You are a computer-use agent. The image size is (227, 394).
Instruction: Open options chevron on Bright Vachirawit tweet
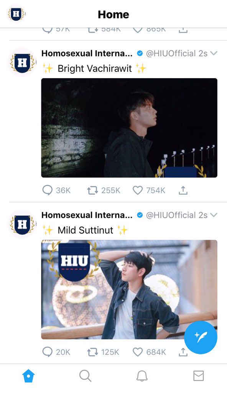point(214,53)
